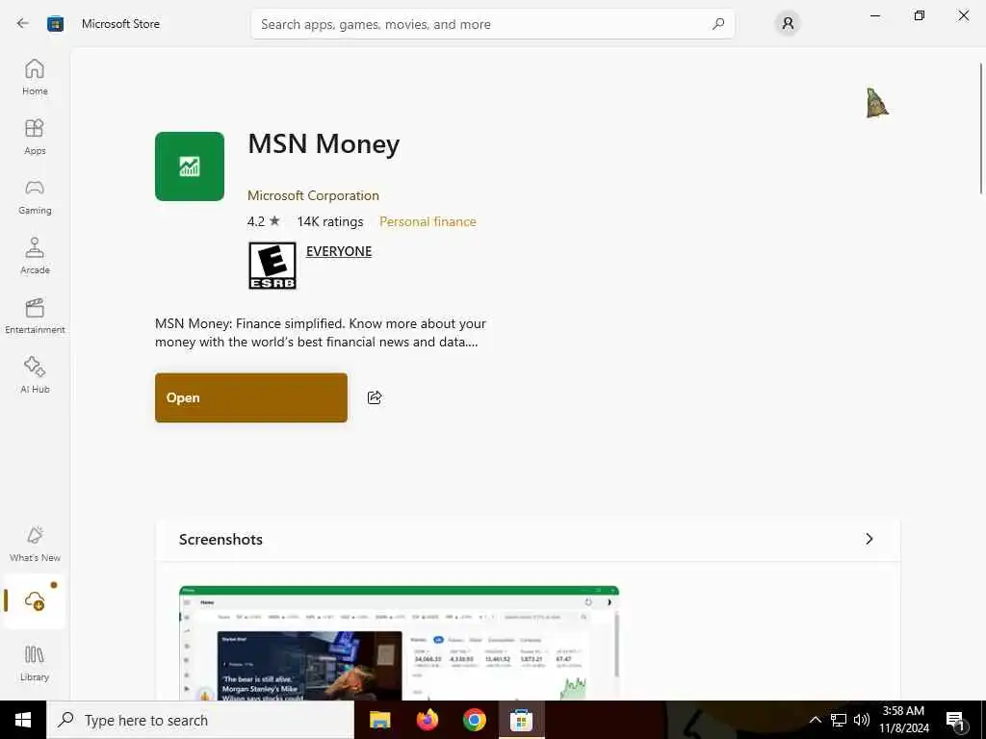Open Microsoft Corporation publisher link

click(313, 195)
